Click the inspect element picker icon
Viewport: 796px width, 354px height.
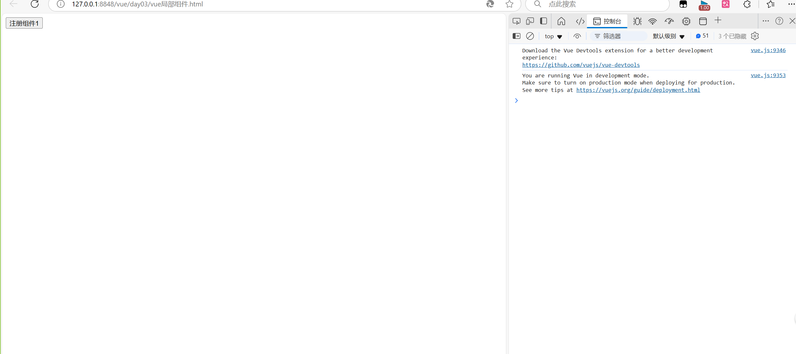[x=516, y=21]
